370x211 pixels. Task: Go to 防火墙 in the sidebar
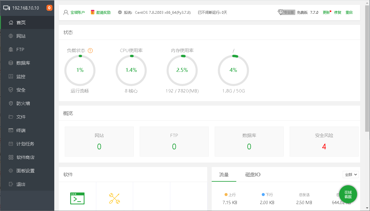[x=23, y=104]
